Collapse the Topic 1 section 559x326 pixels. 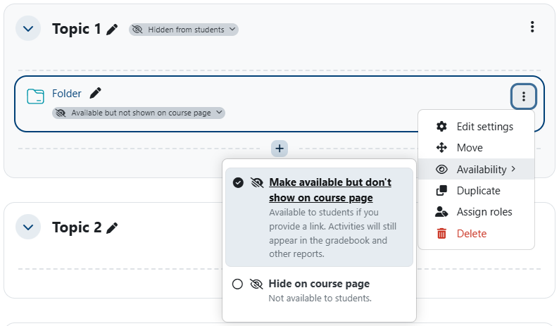point(28,29)
